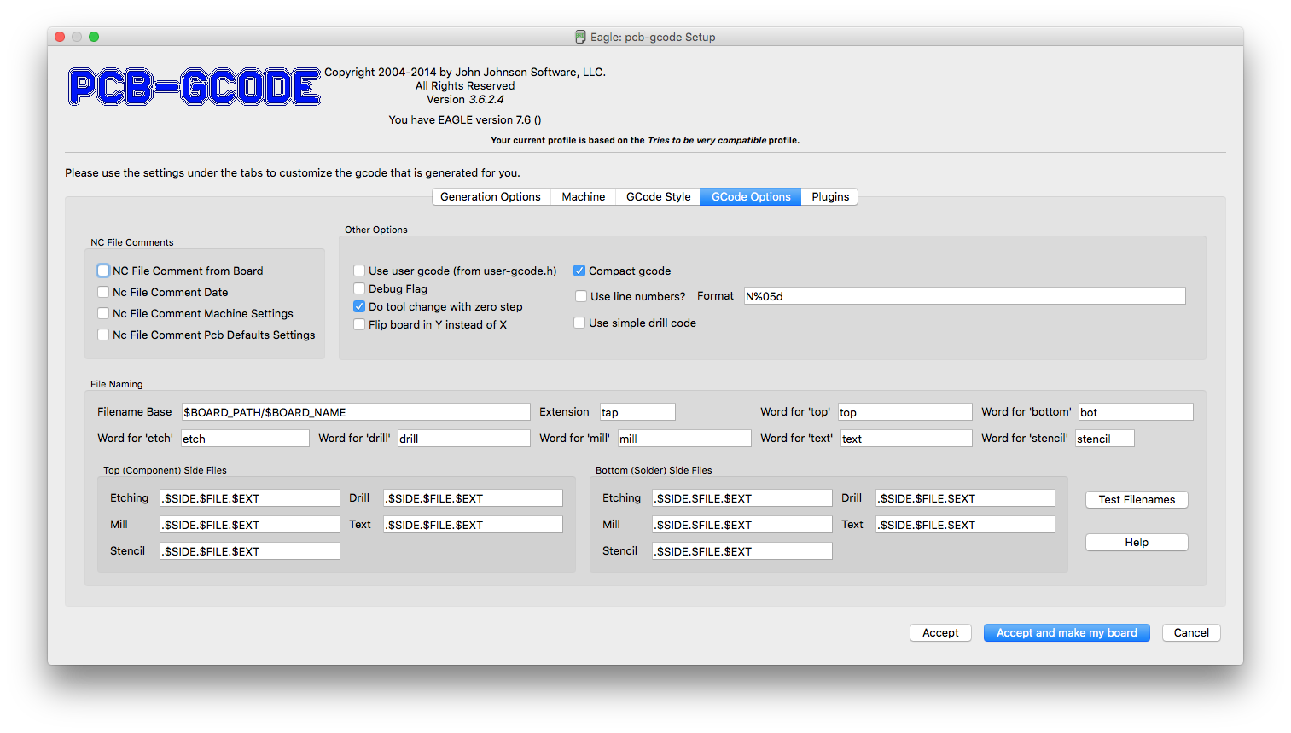Click the current profile description line

645,140
